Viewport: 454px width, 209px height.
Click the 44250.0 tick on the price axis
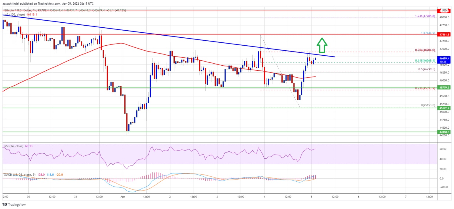[x=444, y=136]
